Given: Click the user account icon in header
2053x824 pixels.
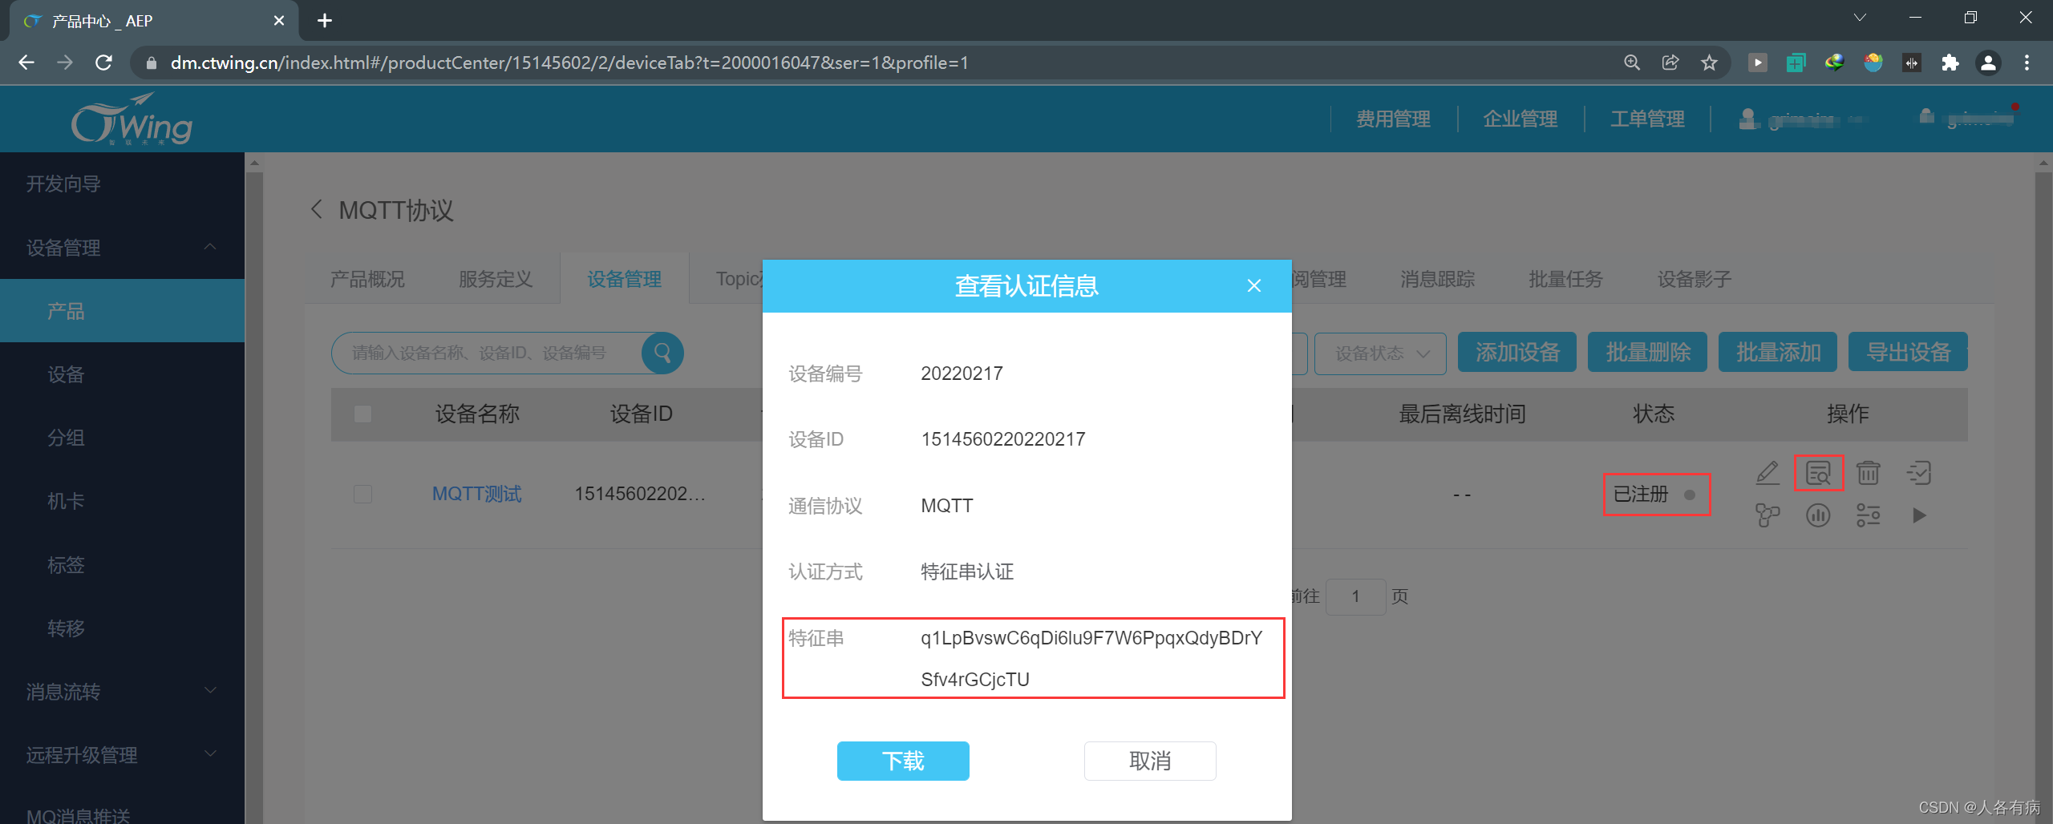Looking at the screenshot, I should point(1747,119).
